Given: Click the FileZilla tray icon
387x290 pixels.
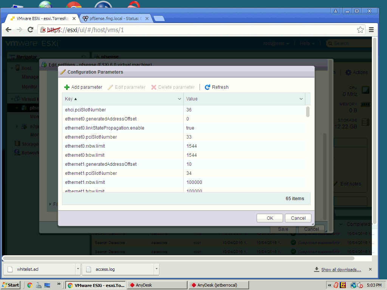Looking at the screenshot, I should click(x=343, y=285).
